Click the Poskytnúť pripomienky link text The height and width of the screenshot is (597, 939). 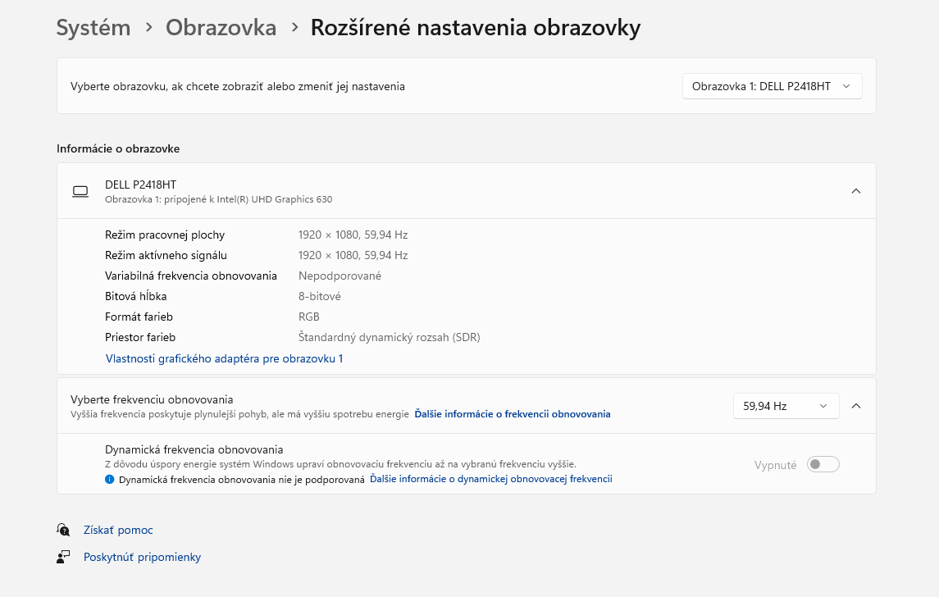(x=142, y=557)
